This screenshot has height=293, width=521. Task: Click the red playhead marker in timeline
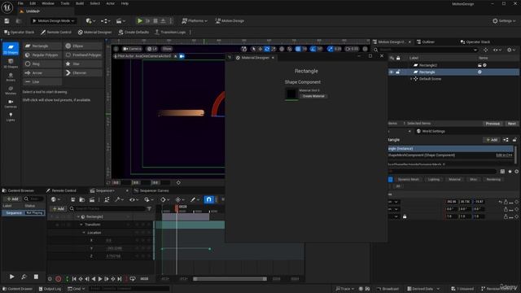click(177, 208)
